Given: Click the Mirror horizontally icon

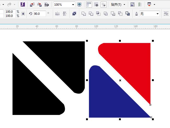Looking at the screenshot, I should coord(57,14).
